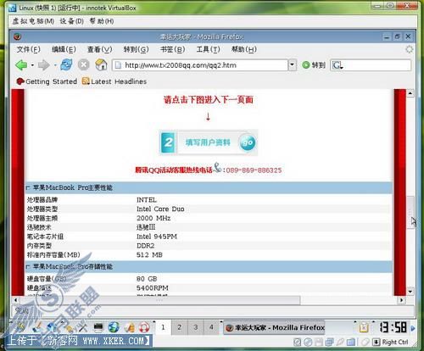This screenshot has width=424, height=351.
Task: Go back with the green arrow
Action: [21, 65]
